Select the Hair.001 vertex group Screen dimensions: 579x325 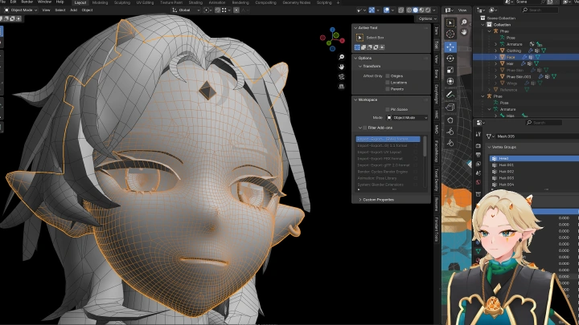pyautogui.click(x=534, y=165)
